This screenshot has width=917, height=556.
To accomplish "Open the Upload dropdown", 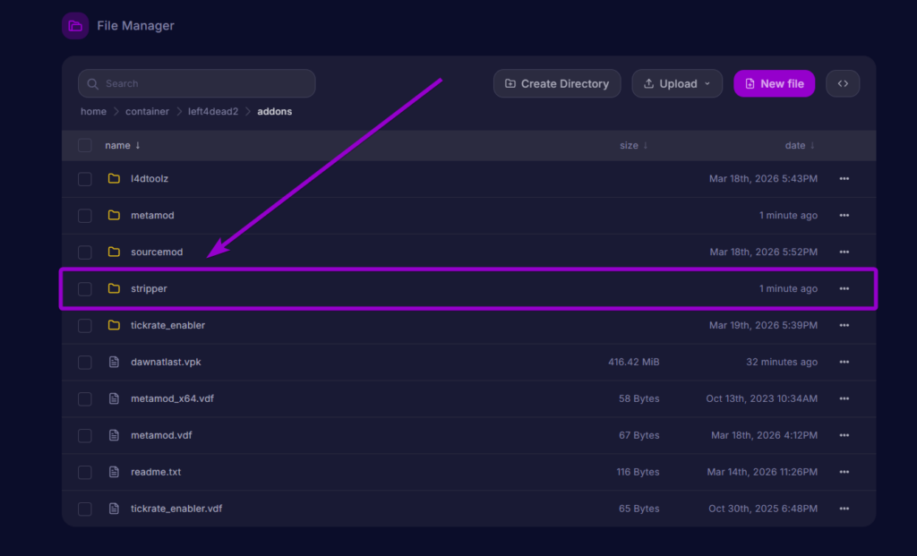I will point(677,83).
